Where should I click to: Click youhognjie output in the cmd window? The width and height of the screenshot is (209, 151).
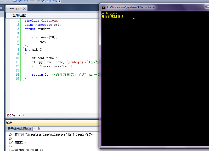pos(109,13)
